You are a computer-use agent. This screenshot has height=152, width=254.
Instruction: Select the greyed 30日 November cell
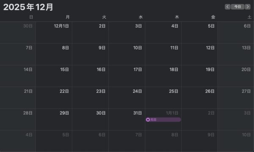18,33
